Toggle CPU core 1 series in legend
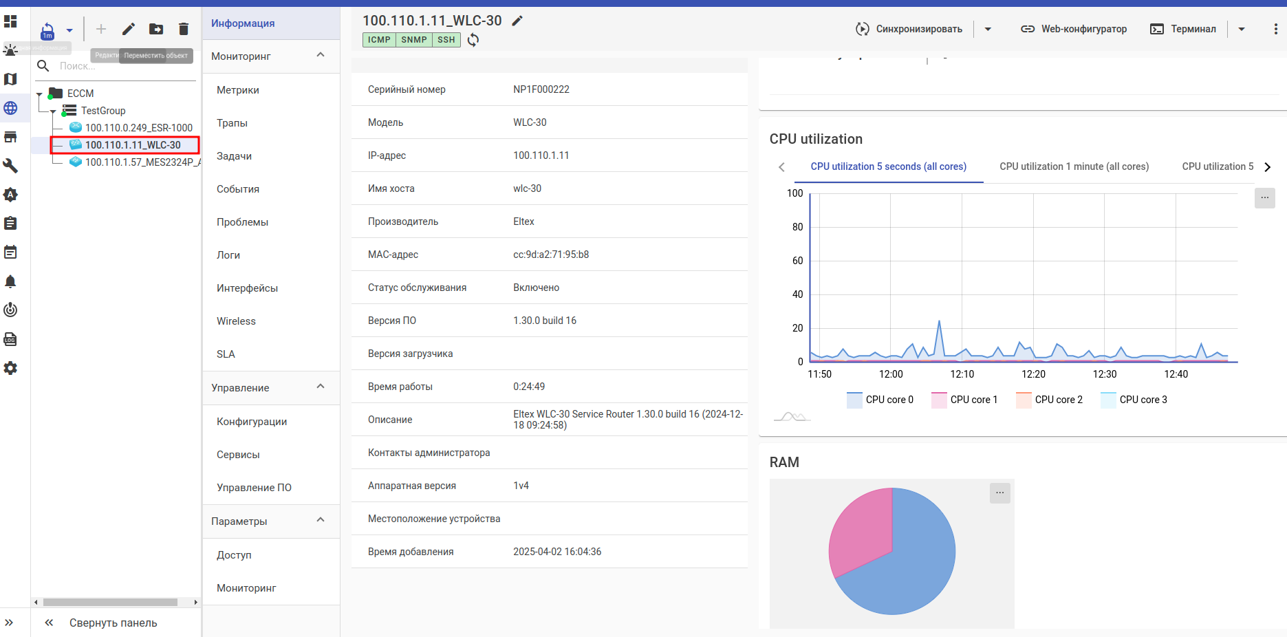 pyautogui.click(x=964, y=400)
